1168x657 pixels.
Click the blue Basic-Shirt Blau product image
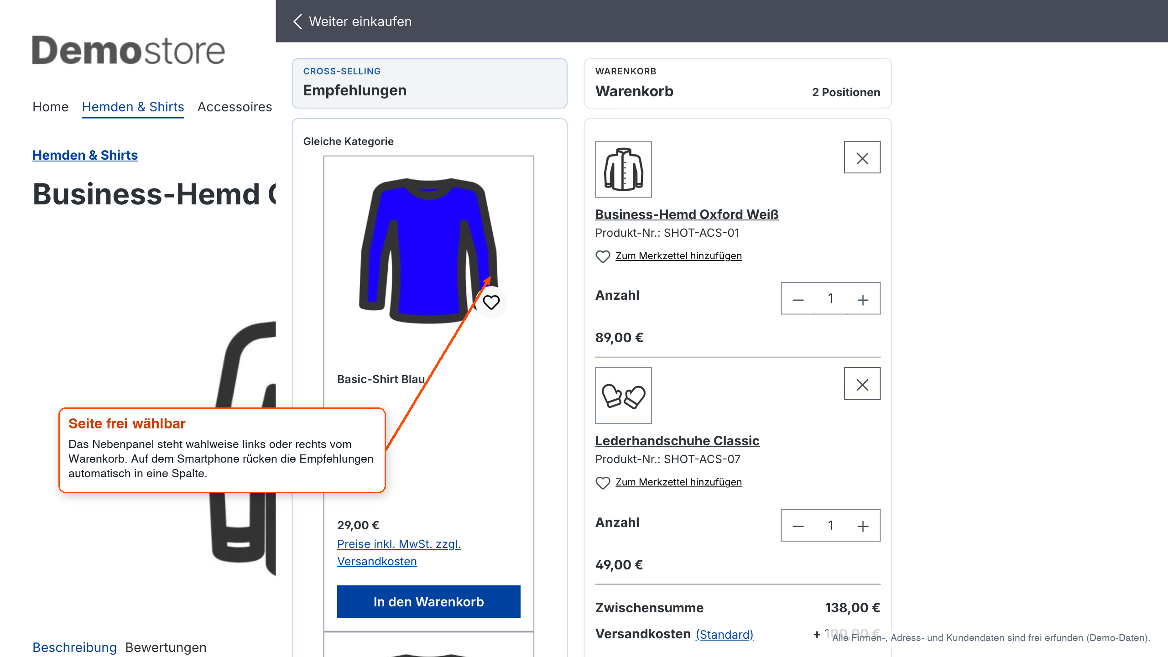[x=428, y=251]
